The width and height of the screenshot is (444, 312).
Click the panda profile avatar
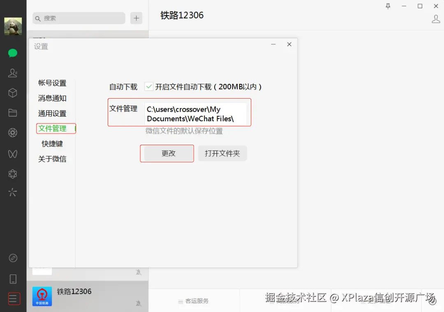[13, 26]
